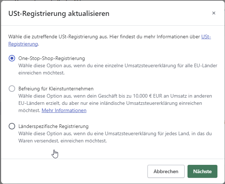Click the dialog title USt-Registrierung aktualisieren
The image size is (225, 184).
(x=59, y=14)
